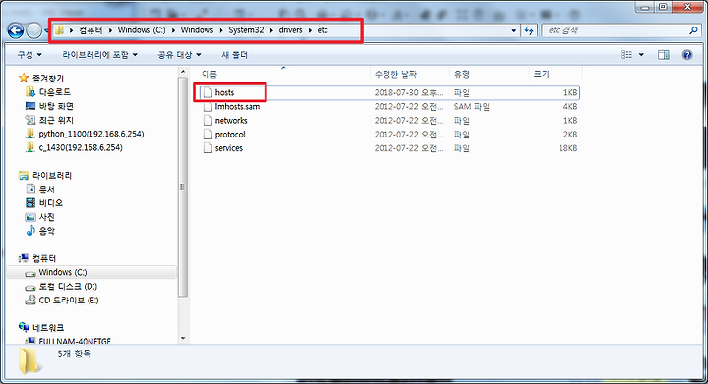Image resolution: width=708 pixels, height=384 pixels.
Task: Select the protocol file name
Action: [230, 135]
